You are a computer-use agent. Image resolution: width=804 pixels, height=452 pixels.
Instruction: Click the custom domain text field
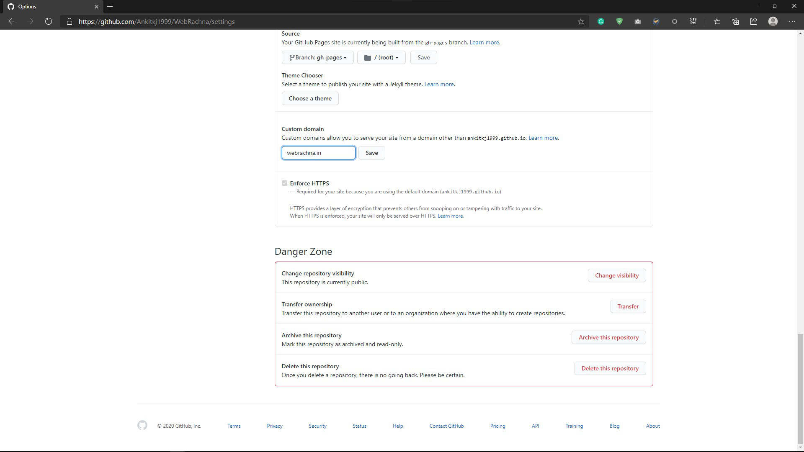pyautogui.click(x=318, y=153)
